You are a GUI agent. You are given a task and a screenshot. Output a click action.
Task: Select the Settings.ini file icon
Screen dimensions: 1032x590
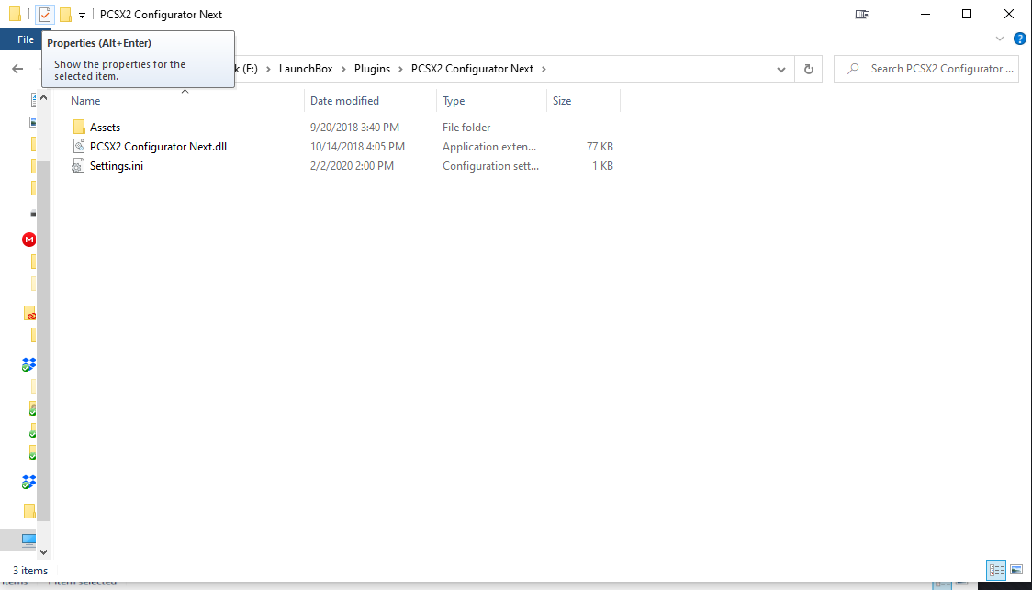click(x=78, y=166)
